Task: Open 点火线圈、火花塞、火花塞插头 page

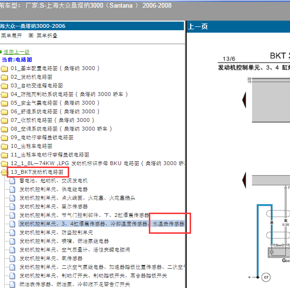Action: [77, 198]
